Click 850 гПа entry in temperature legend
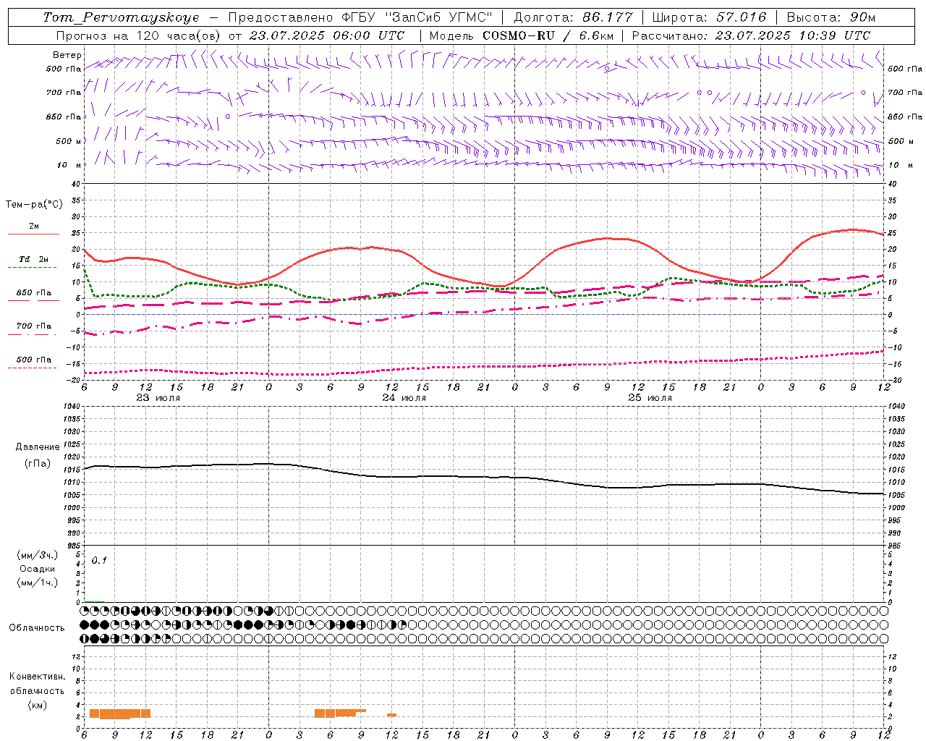The width and height of the screenshot is (926, 741). click(33, 293)
